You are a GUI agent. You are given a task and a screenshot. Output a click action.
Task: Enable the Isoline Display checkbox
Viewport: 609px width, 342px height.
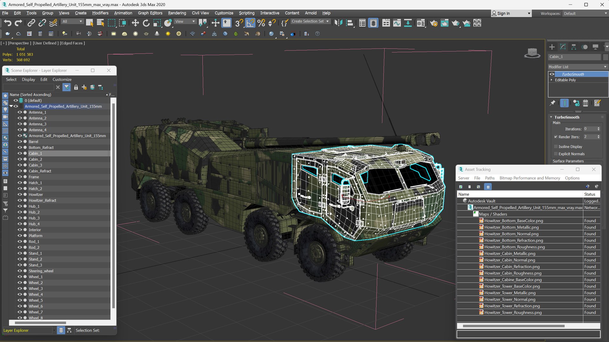556,147
